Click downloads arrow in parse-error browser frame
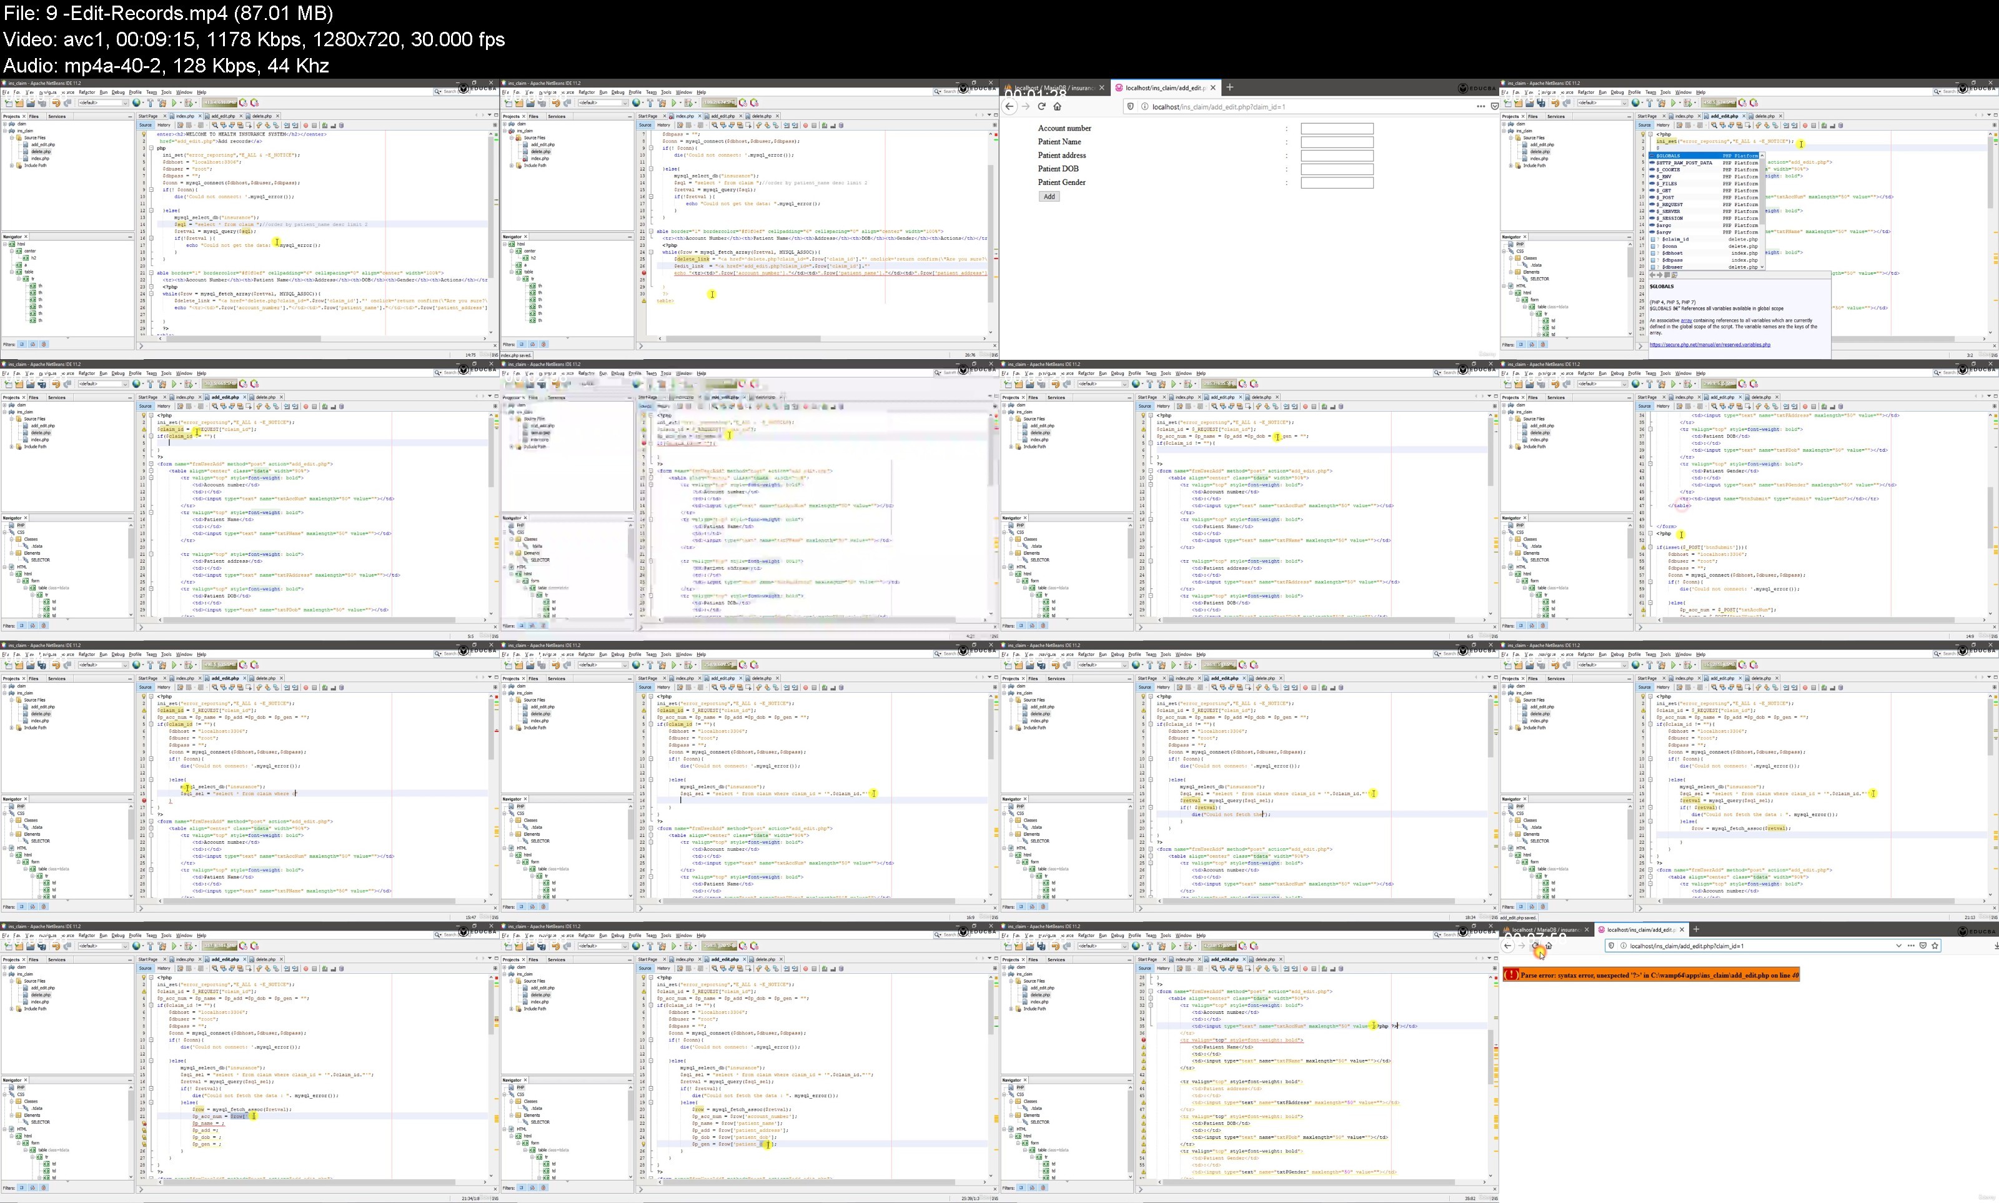Image resolution: width=1999 pixels, height=1203 pixels. 1997,946
